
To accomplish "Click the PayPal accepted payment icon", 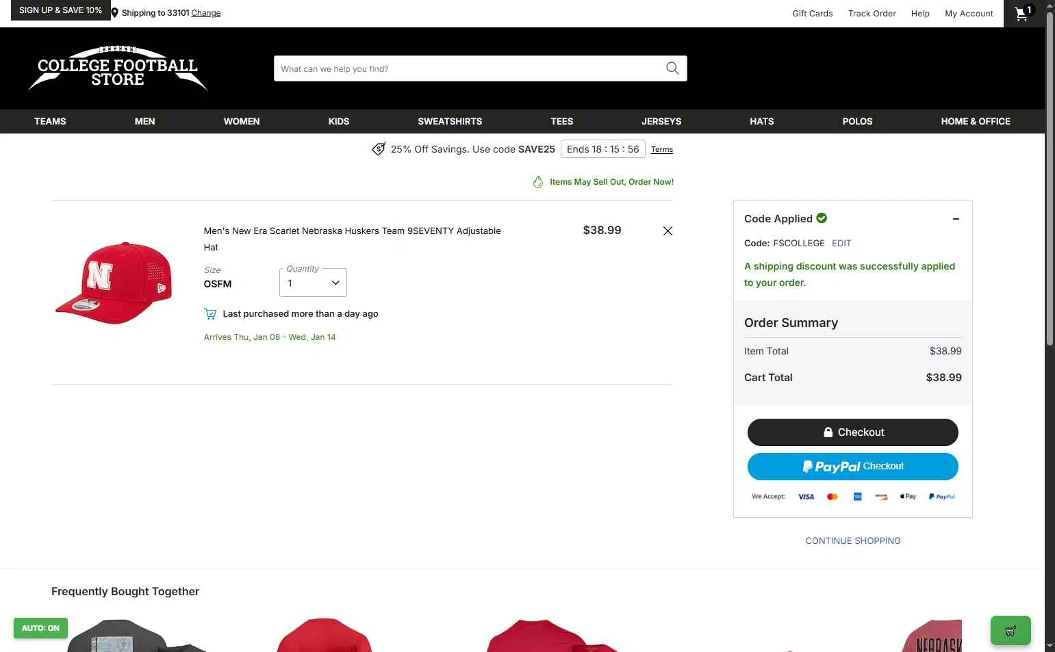I will click(942, 497).
